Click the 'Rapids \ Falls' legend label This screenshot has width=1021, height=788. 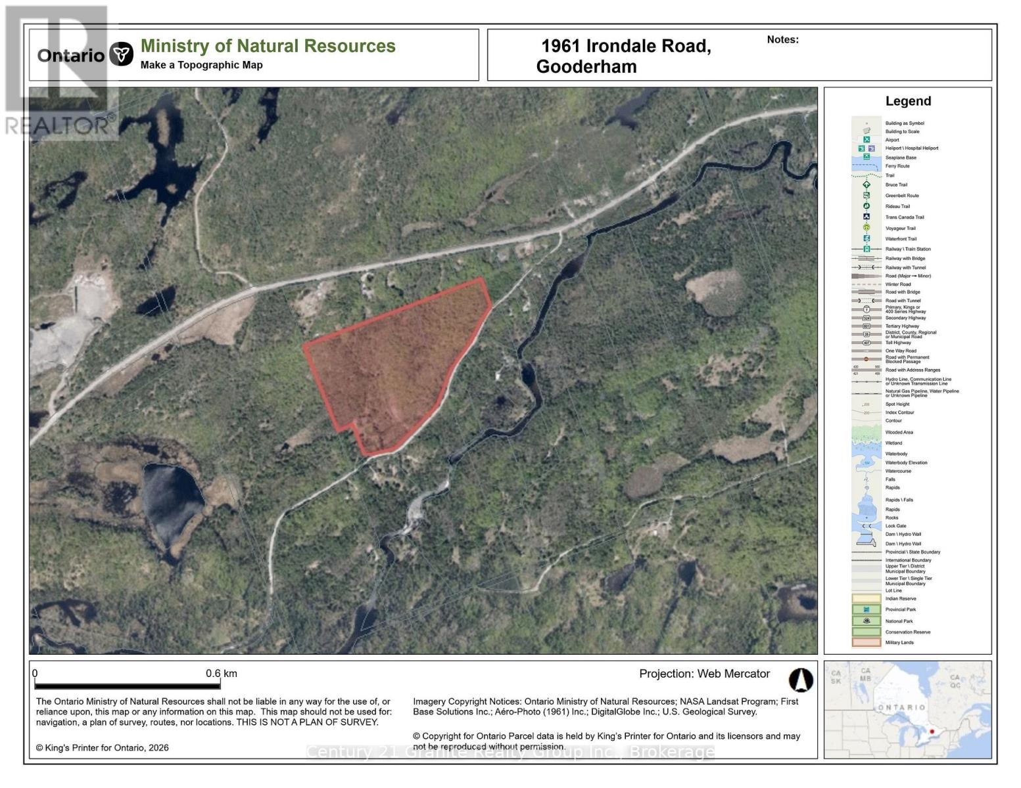899,500
